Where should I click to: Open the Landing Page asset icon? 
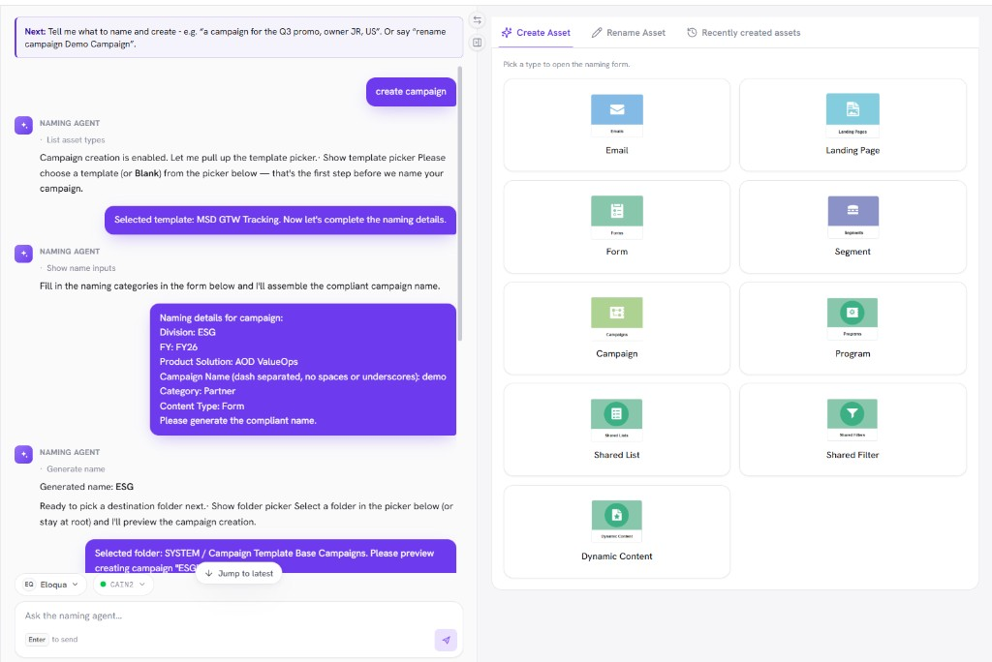point(852,115)
